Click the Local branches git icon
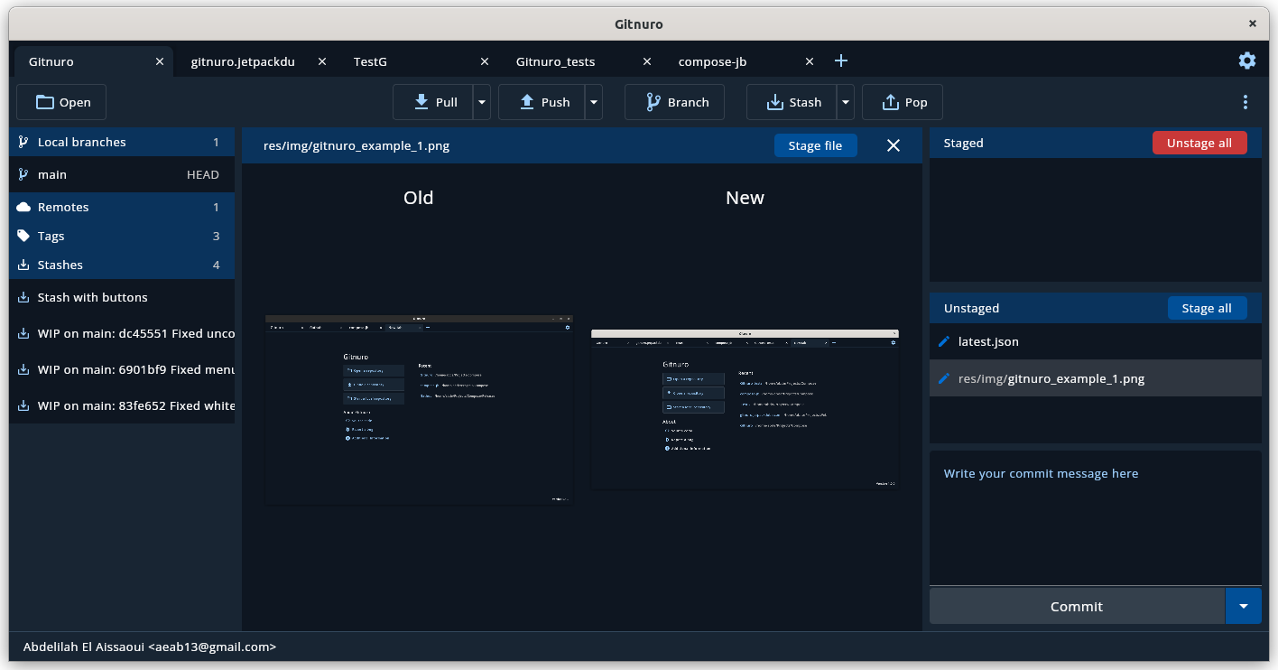Viewport: 1278px width, 670px height. pos(23,142)
